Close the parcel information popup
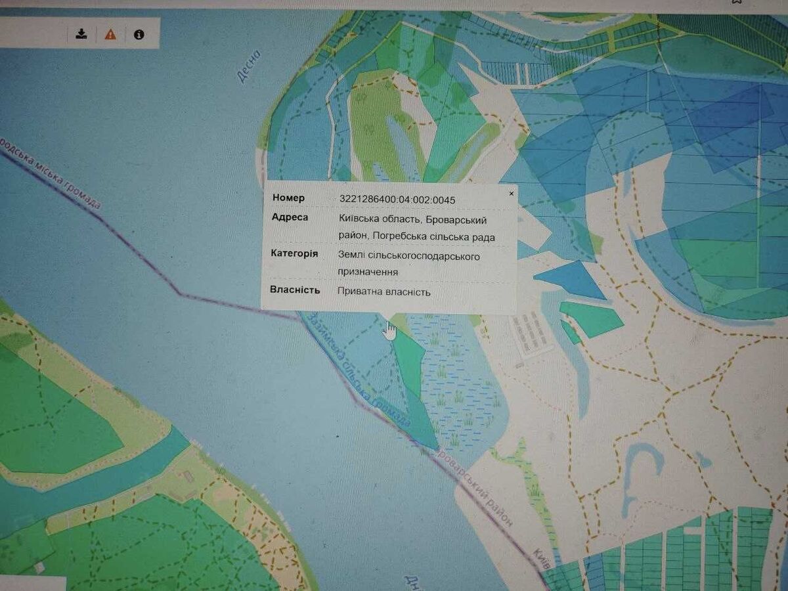Image resolution: width=788 pixels, height=591 pixels. [512, 194]
